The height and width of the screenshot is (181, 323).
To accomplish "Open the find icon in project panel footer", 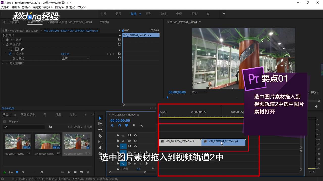I will click(69, 172).
